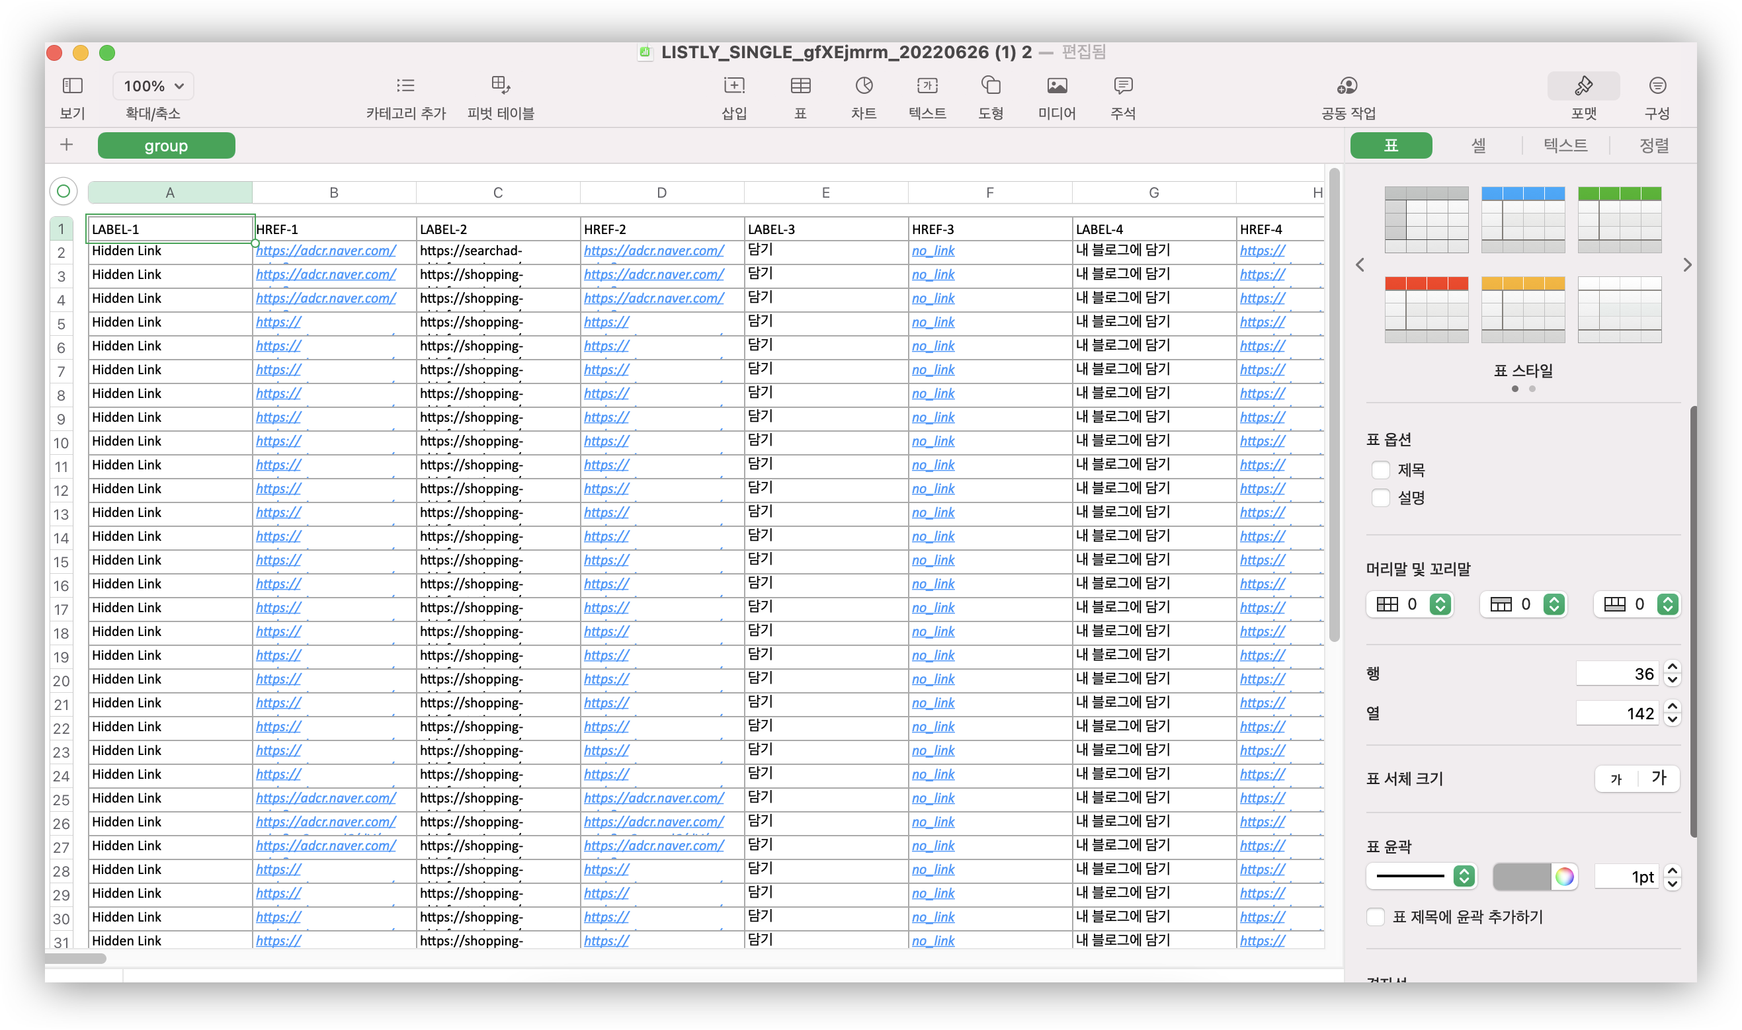Open the 100% zoom level dropdown
Screen dimensions: 1742x1030
coord(153,86)
